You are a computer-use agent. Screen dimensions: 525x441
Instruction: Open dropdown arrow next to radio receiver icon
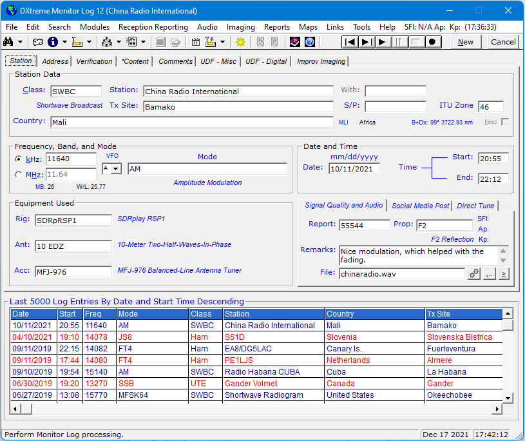tap(89, 42)
